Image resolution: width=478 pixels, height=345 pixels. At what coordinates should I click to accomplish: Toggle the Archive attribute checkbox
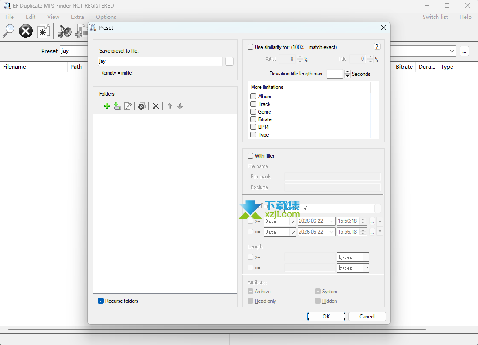(x=250, y=292)
